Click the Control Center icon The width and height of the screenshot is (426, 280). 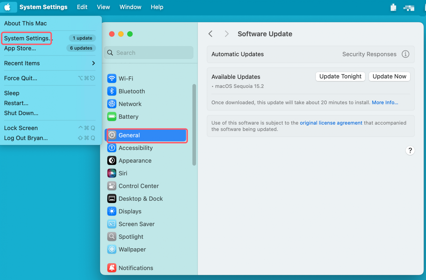click(x=112, y=186)
